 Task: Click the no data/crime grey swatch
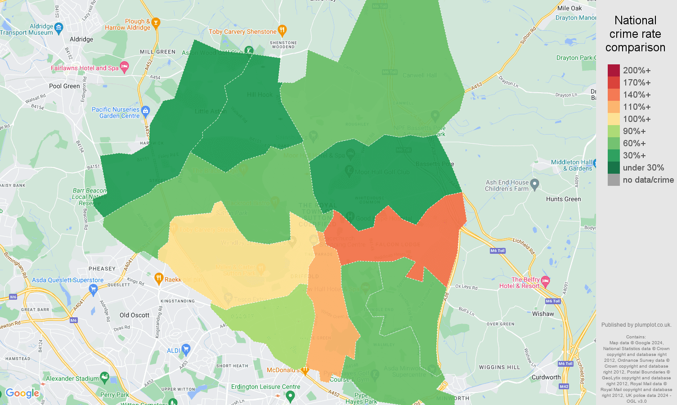[614, 180]
